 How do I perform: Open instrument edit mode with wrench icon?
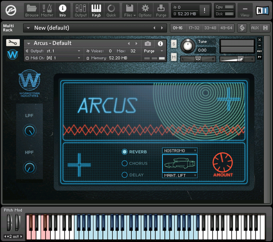[13, 42]
